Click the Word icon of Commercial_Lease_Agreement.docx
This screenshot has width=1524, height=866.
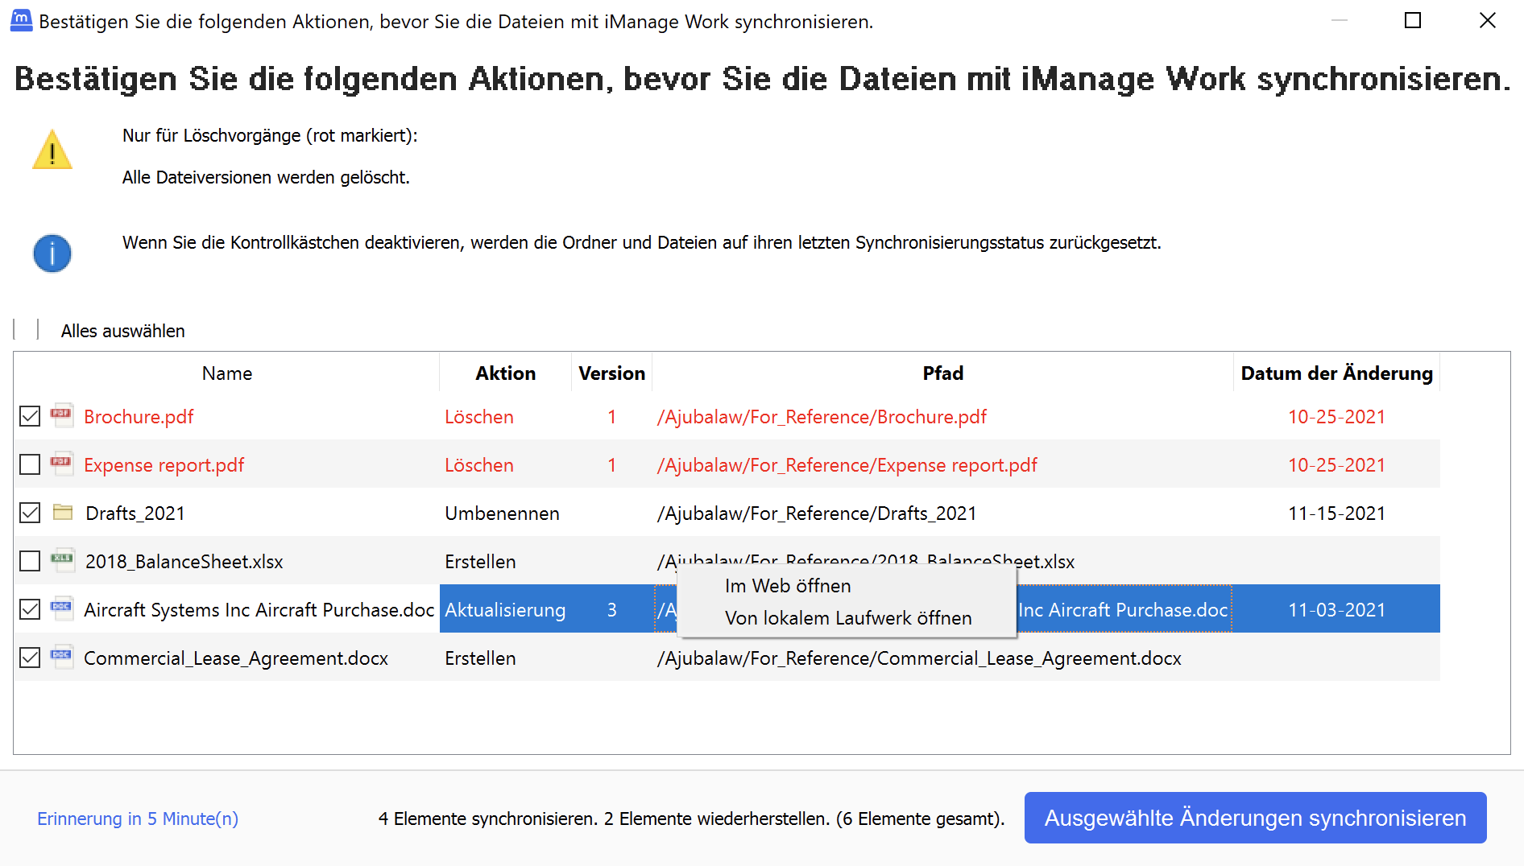click(61, 657)
